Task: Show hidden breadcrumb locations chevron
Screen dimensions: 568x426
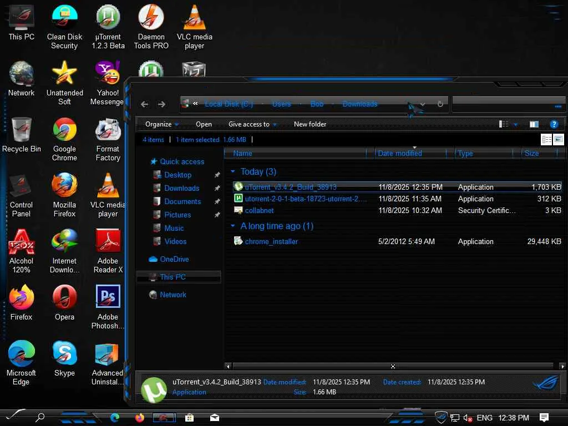Action: pyautogui.click(x=195, y=104)
